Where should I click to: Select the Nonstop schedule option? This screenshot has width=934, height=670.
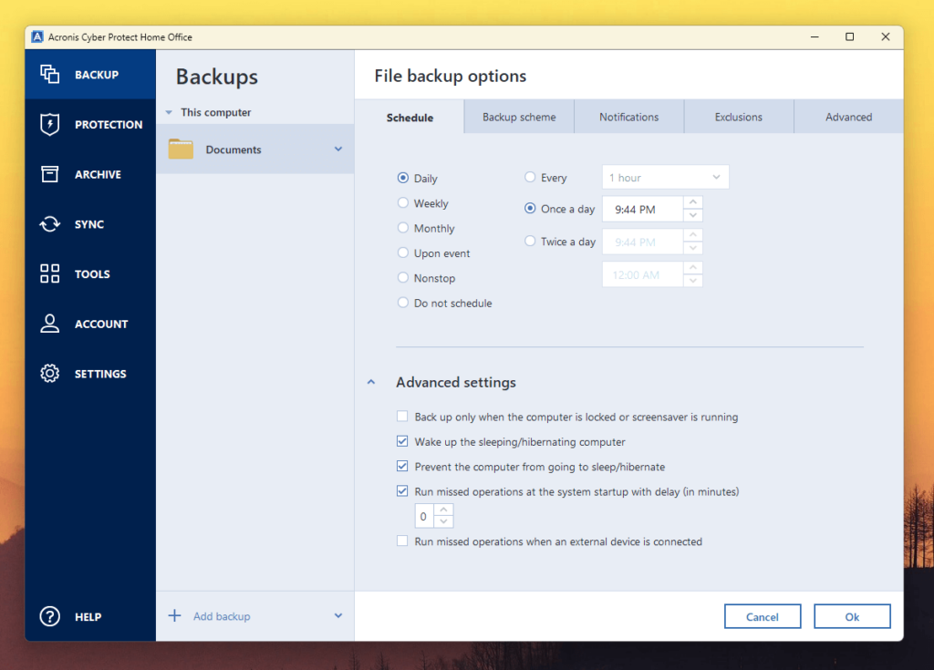pyautogui.click(x=403, y=277)
